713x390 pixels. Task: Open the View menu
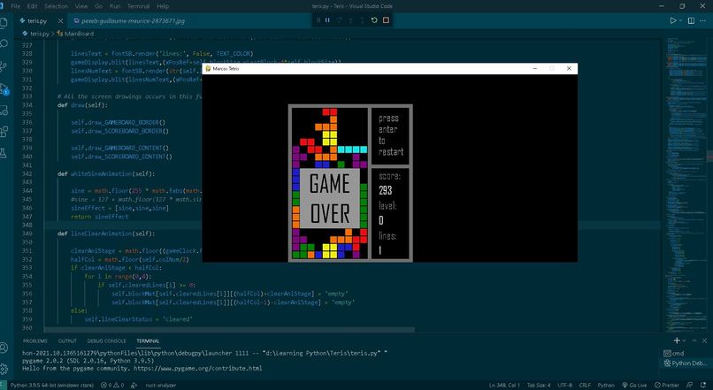point(81,6)
